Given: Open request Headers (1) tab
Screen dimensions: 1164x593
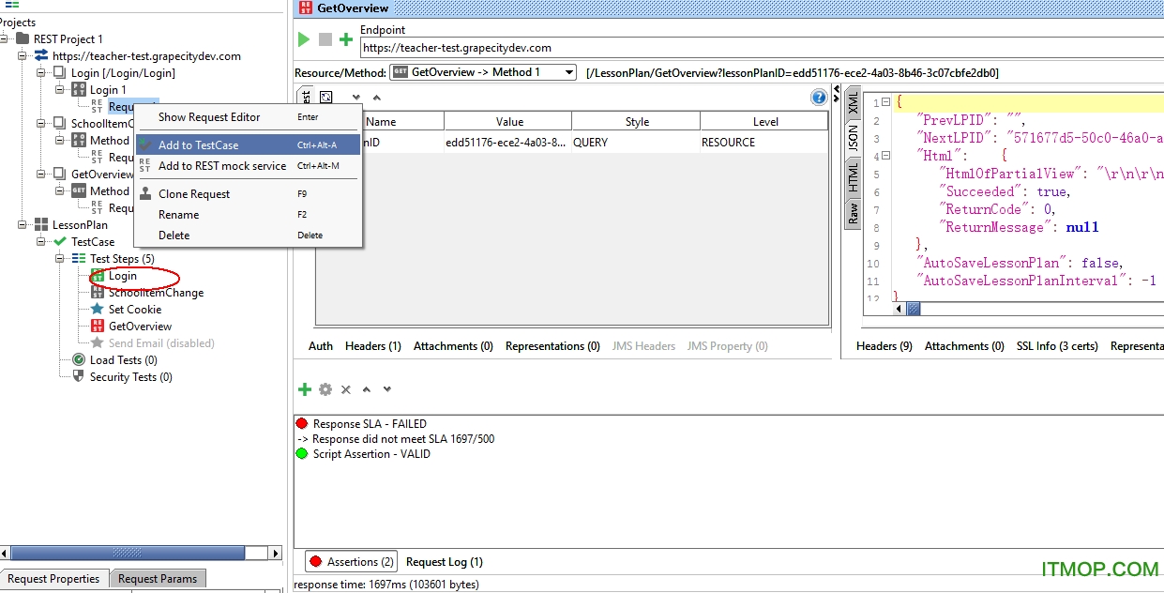Looking at the screenshot, I should (373, 346).
